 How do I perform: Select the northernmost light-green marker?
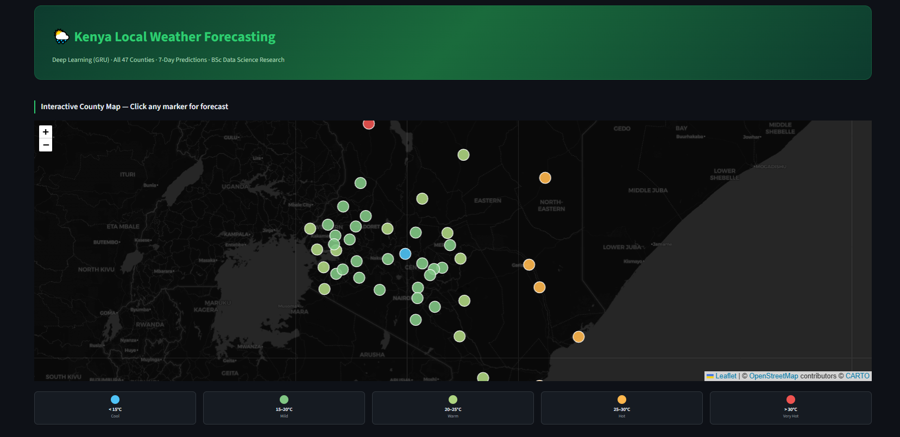[x=463, y=155]
